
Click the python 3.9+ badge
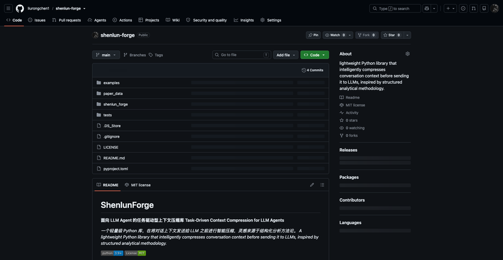[112, 253]
